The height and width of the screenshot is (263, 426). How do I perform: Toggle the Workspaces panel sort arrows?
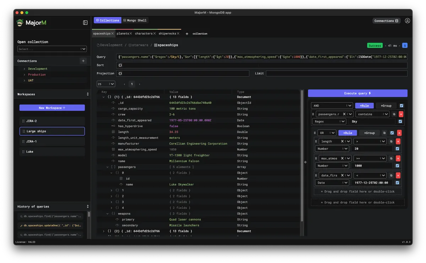88,94
